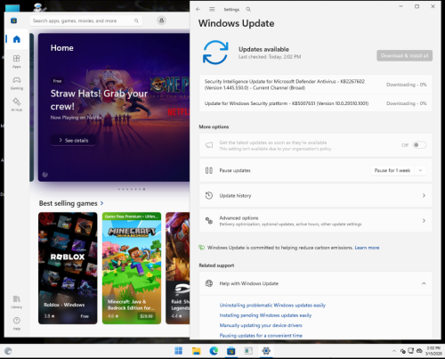
Task: Open Gaming section in Microsoft Store
Action: click(x=17, y=83)
